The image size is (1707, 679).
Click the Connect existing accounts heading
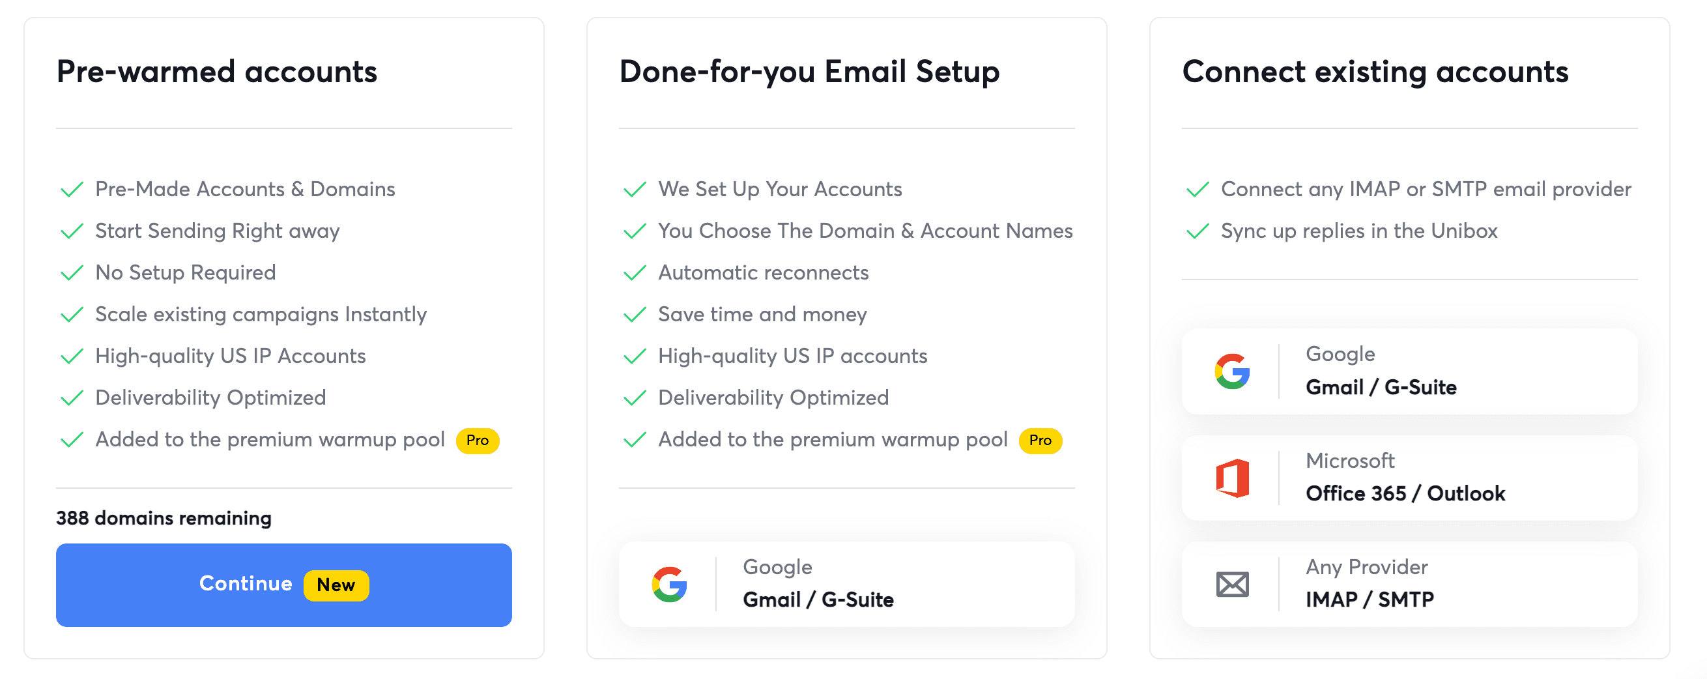[x=1375, y=72]
